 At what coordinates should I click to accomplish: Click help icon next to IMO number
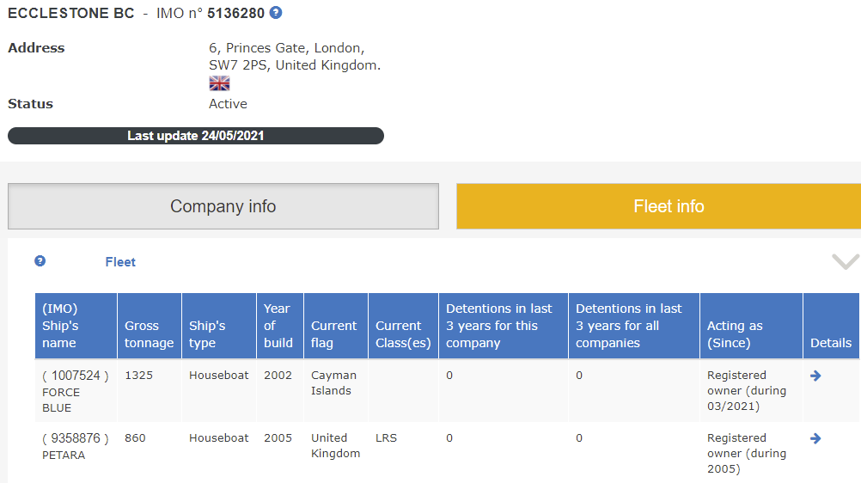point(275,13)
